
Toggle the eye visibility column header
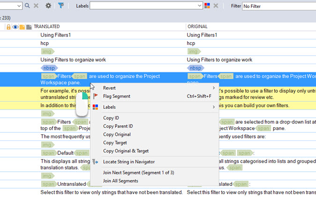click(15, 27)
